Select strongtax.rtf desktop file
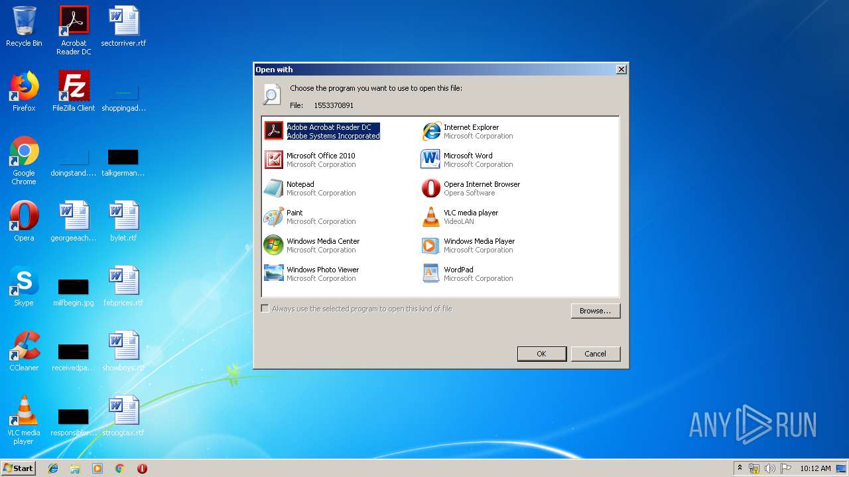 123,416
